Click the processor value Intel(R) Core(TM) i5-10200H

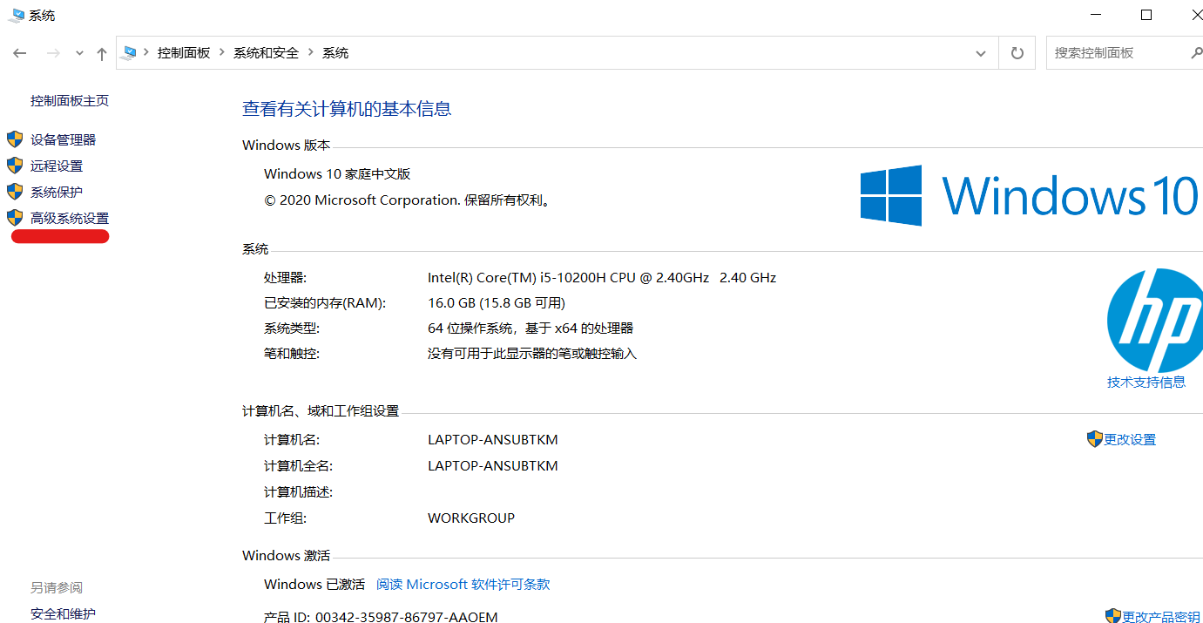click(601, 278)
